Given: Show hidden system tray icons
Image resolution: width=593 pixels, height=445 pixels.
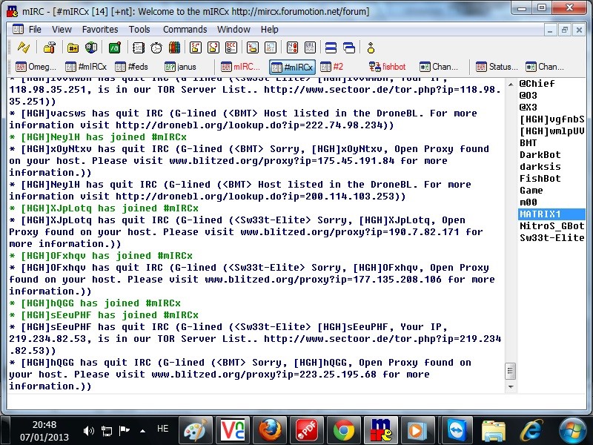Looking at the screenshot, I should point(142,430).
